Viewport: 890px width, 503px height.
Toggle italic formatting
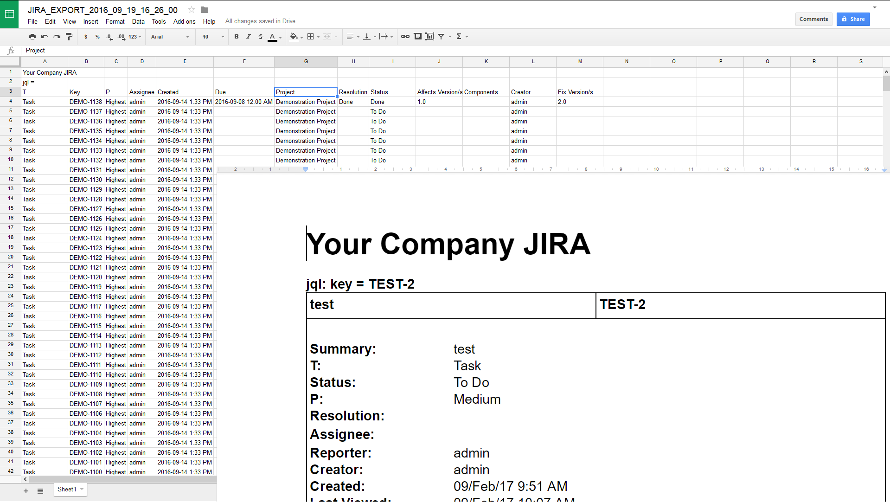[x=249, y=37]
